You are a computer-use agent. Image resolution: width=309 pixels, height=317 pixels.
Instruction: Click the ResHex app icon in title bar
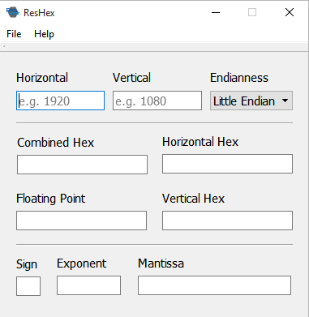click(13, 12)
